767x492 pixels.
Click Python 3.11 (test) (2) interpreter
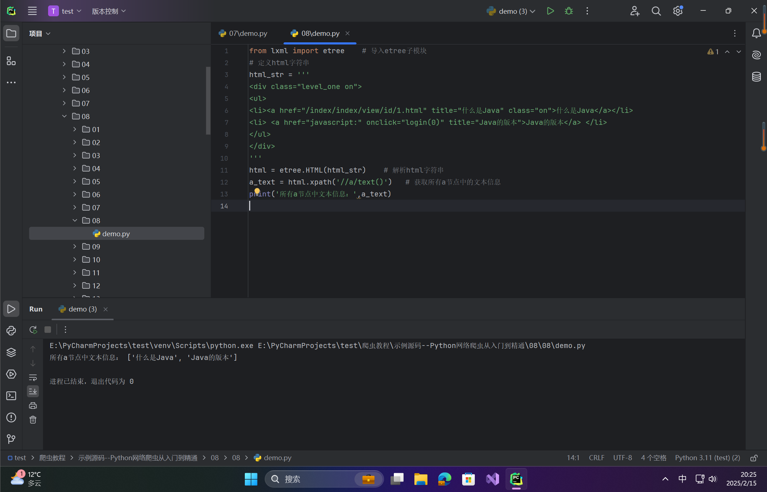(707, 458)
